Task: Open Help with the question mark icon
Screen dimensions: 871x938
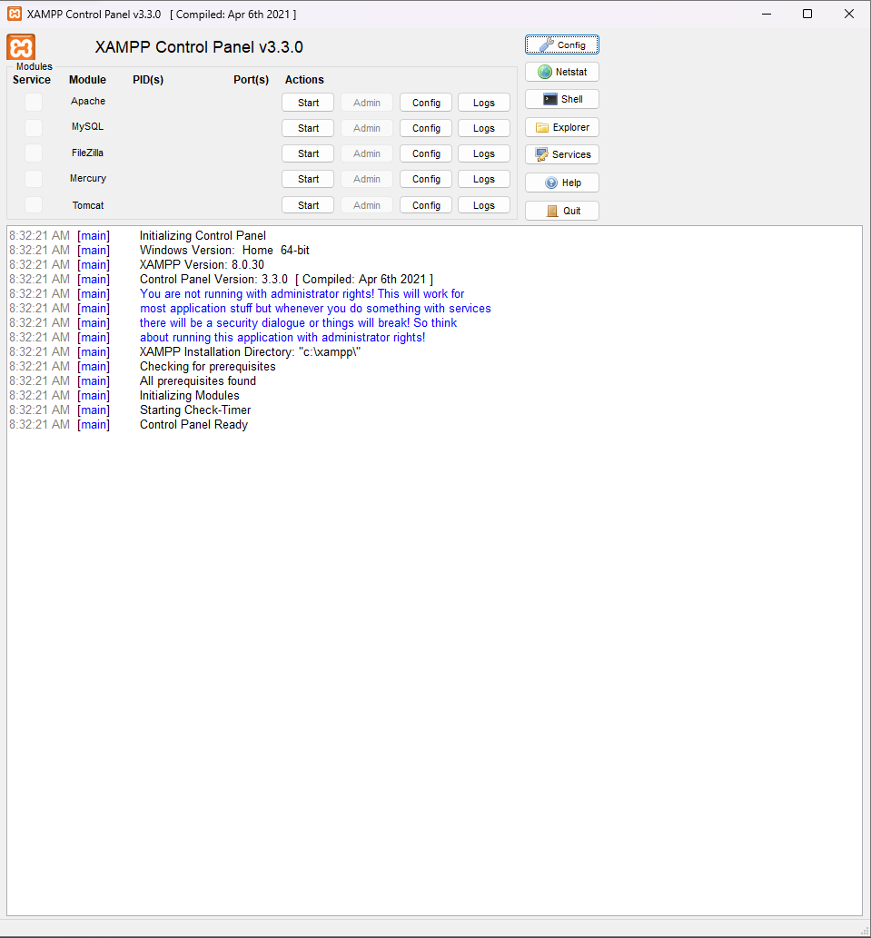Action: click(x=561, y=183)
